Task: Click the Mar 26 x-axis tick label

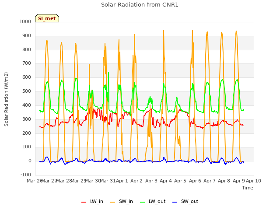Action: pos(34,181)
